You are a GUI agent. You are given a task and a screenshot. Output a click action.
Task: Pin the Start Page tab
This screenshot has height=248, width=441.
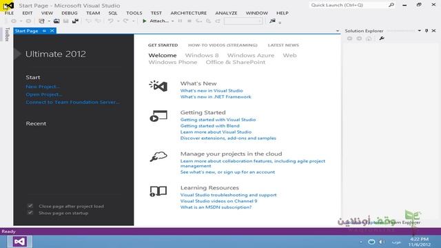point(44,30)
